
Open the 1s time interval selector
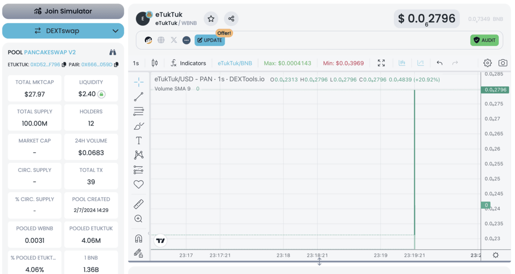click(x=136, y=63)
